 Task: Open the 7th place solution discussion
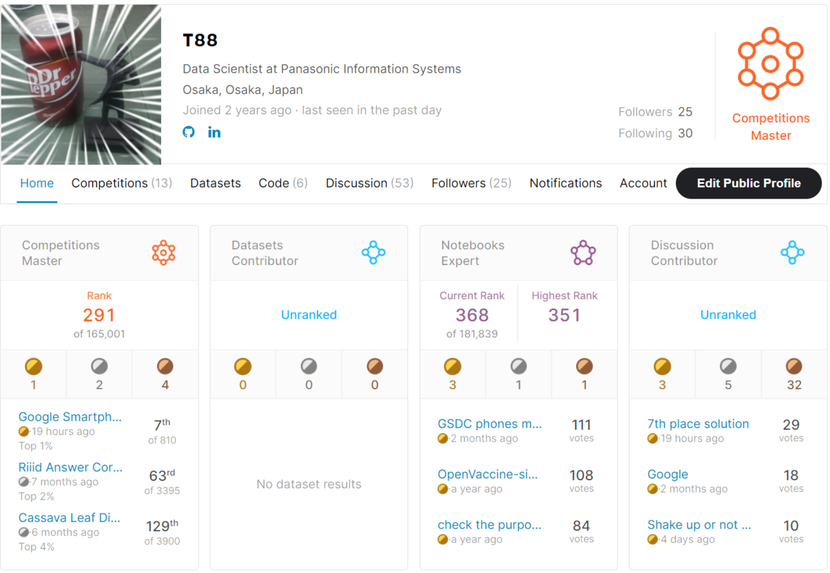point(698,424)
